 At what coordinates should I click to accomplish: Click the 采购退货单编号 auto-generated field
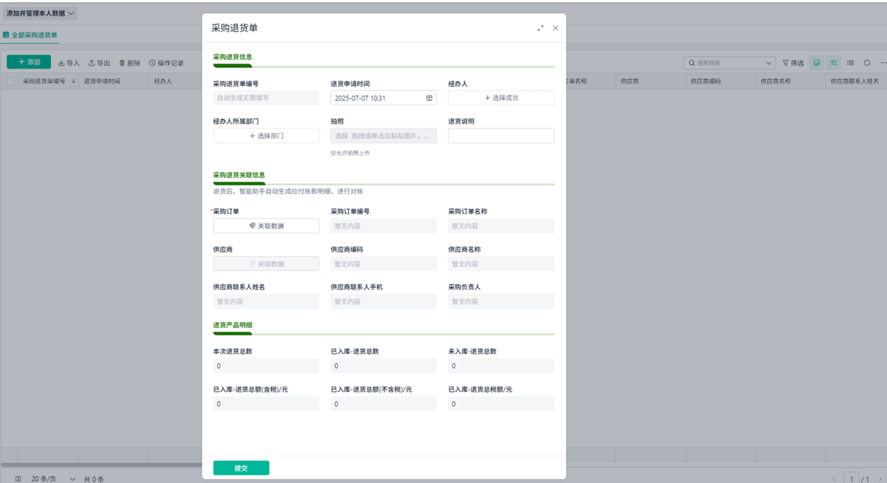(266, 97)
